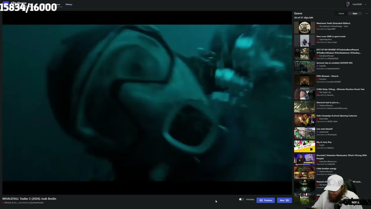Select the CUBA Ninja 150mg clip thumbnail

coord(304,94)
